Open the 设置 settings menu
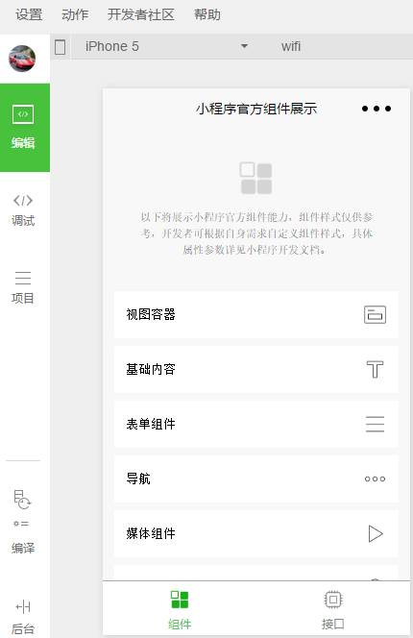413x638 pixels. (29, 15)
